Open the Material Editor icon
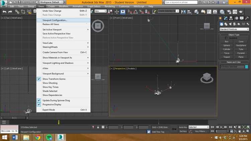The width and height of the screenshot is (251, 141). pos(222,11)
